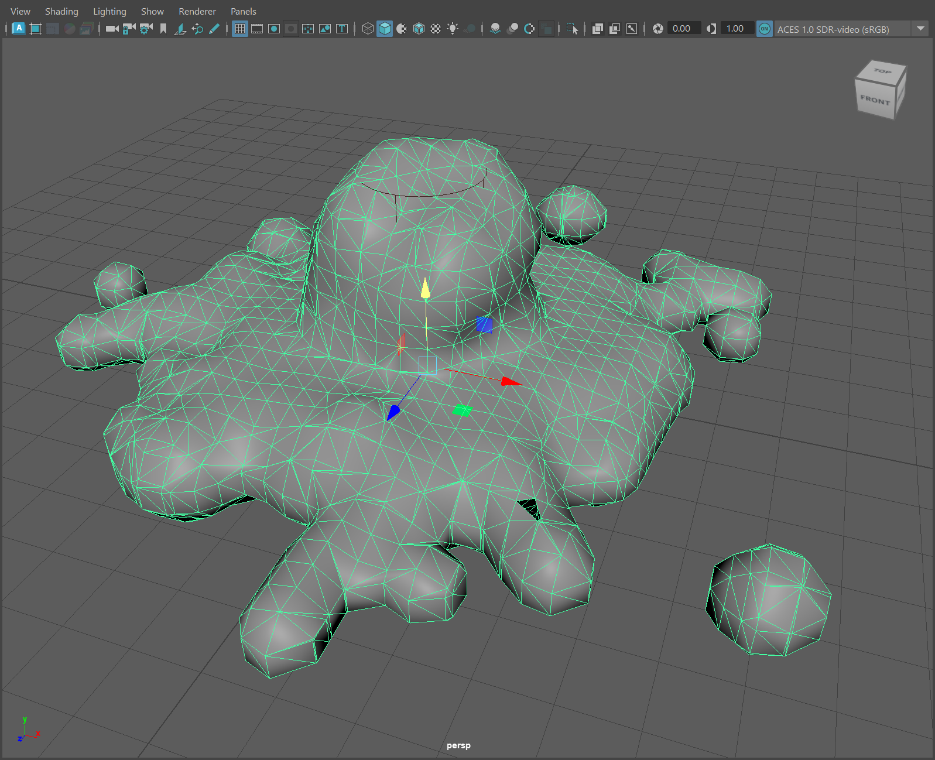Toggle Textured display mode

pos(436,29)
